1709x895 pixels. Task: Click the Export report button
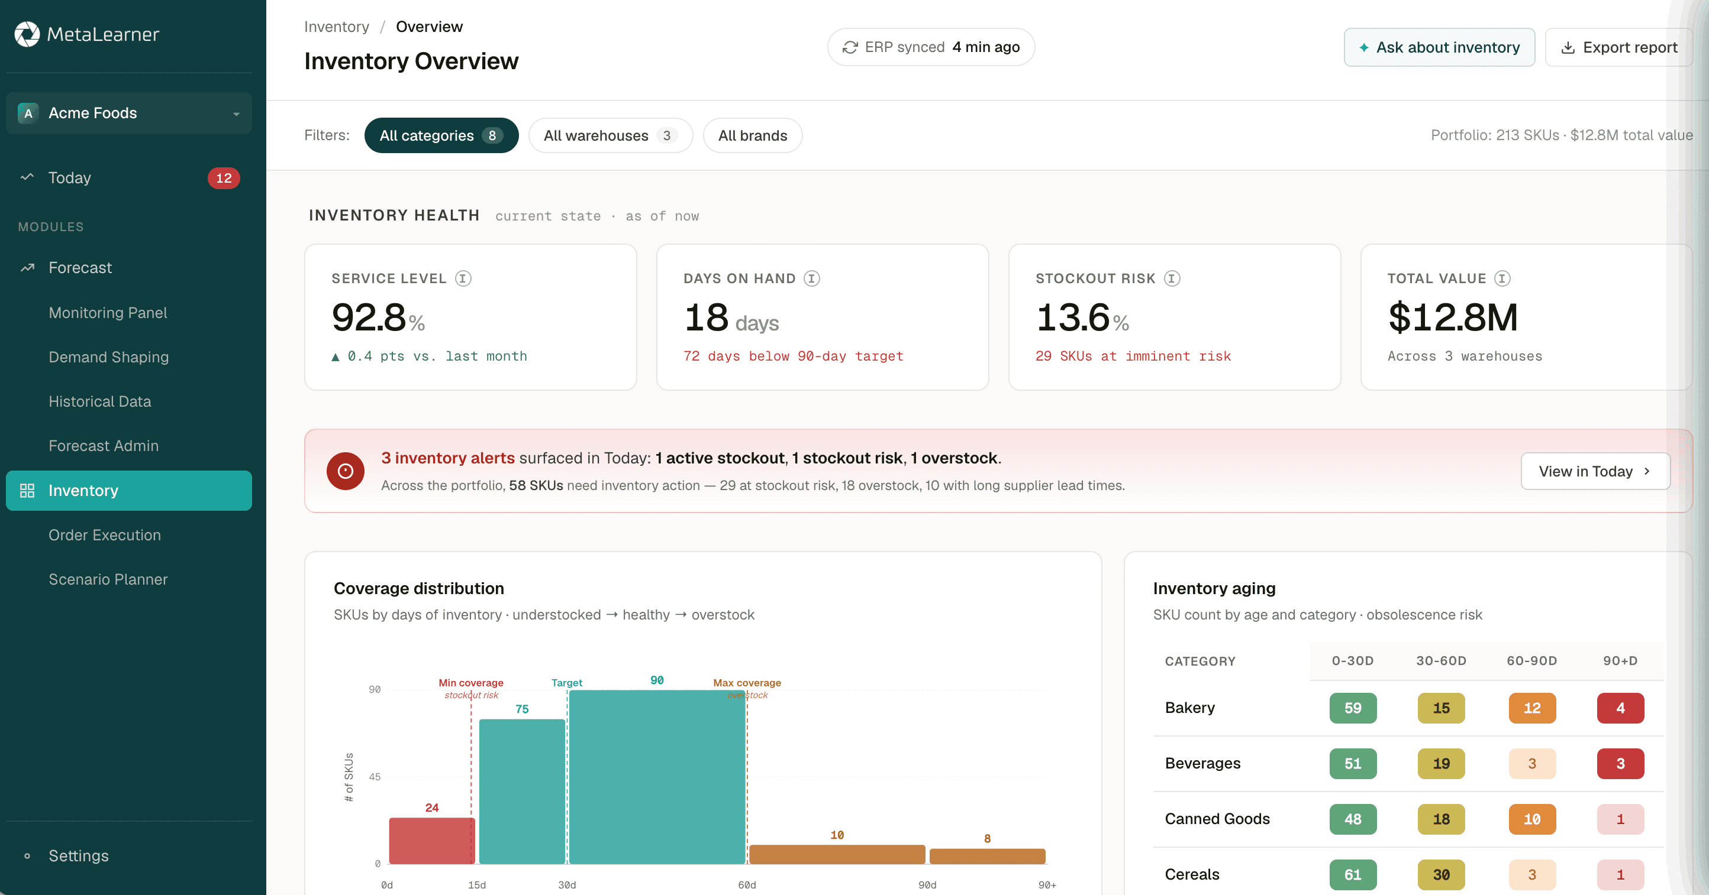pos(1619,47)
